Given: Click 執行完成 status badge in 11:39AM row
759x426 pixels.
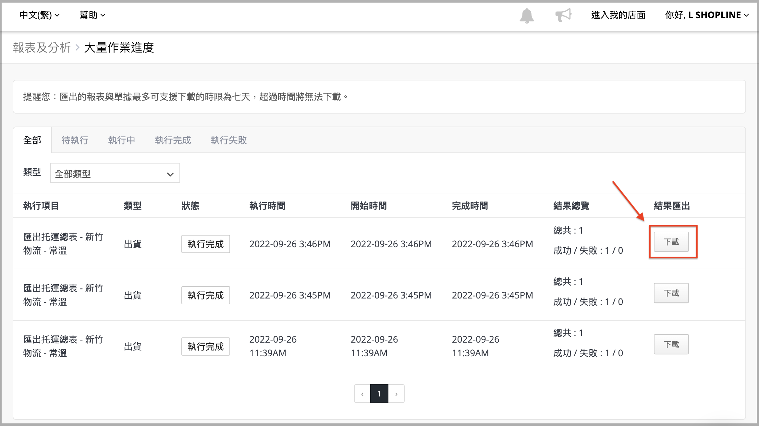Looking at the screenshot, I should 206,347.
